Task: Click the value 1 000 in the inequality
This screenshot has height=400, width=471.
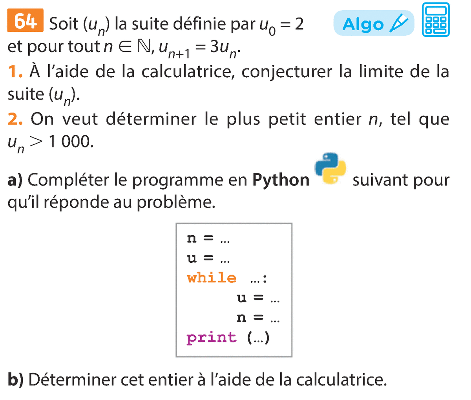Action: click(71, 142)
